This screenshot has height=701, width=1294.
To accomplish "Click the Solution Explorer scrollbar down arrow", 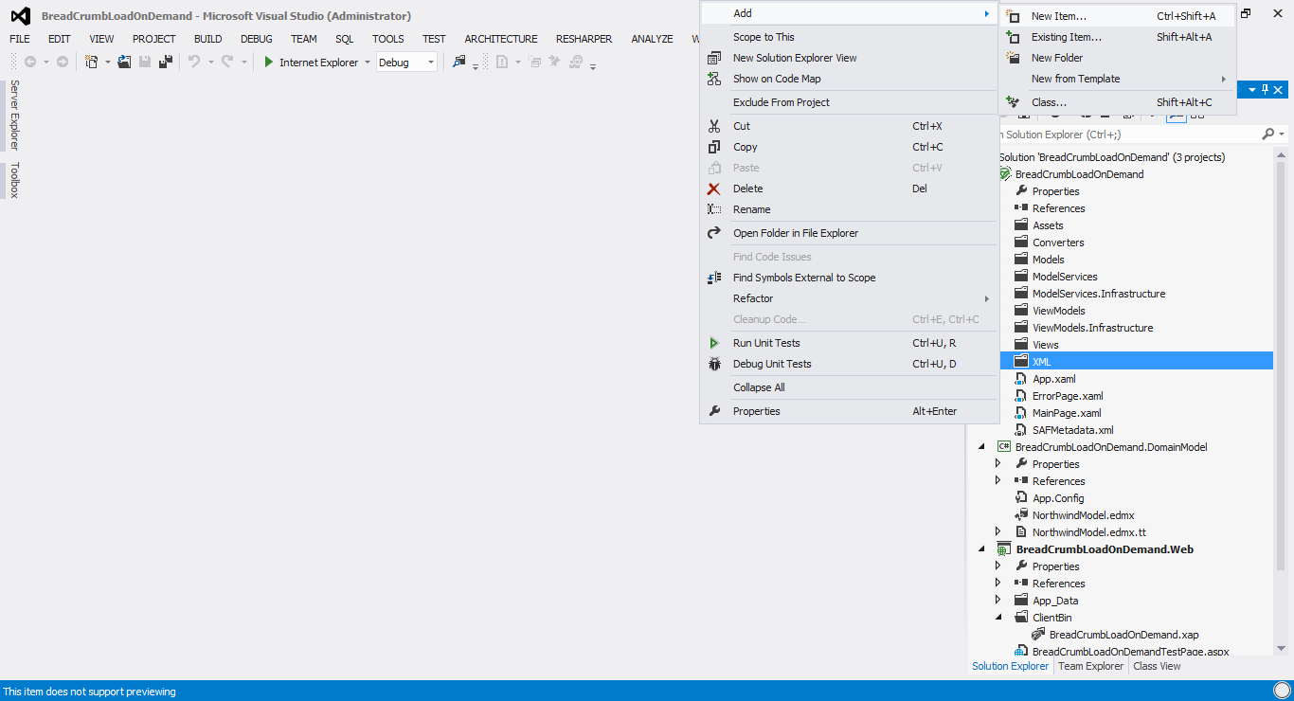I will point(1282,648).
